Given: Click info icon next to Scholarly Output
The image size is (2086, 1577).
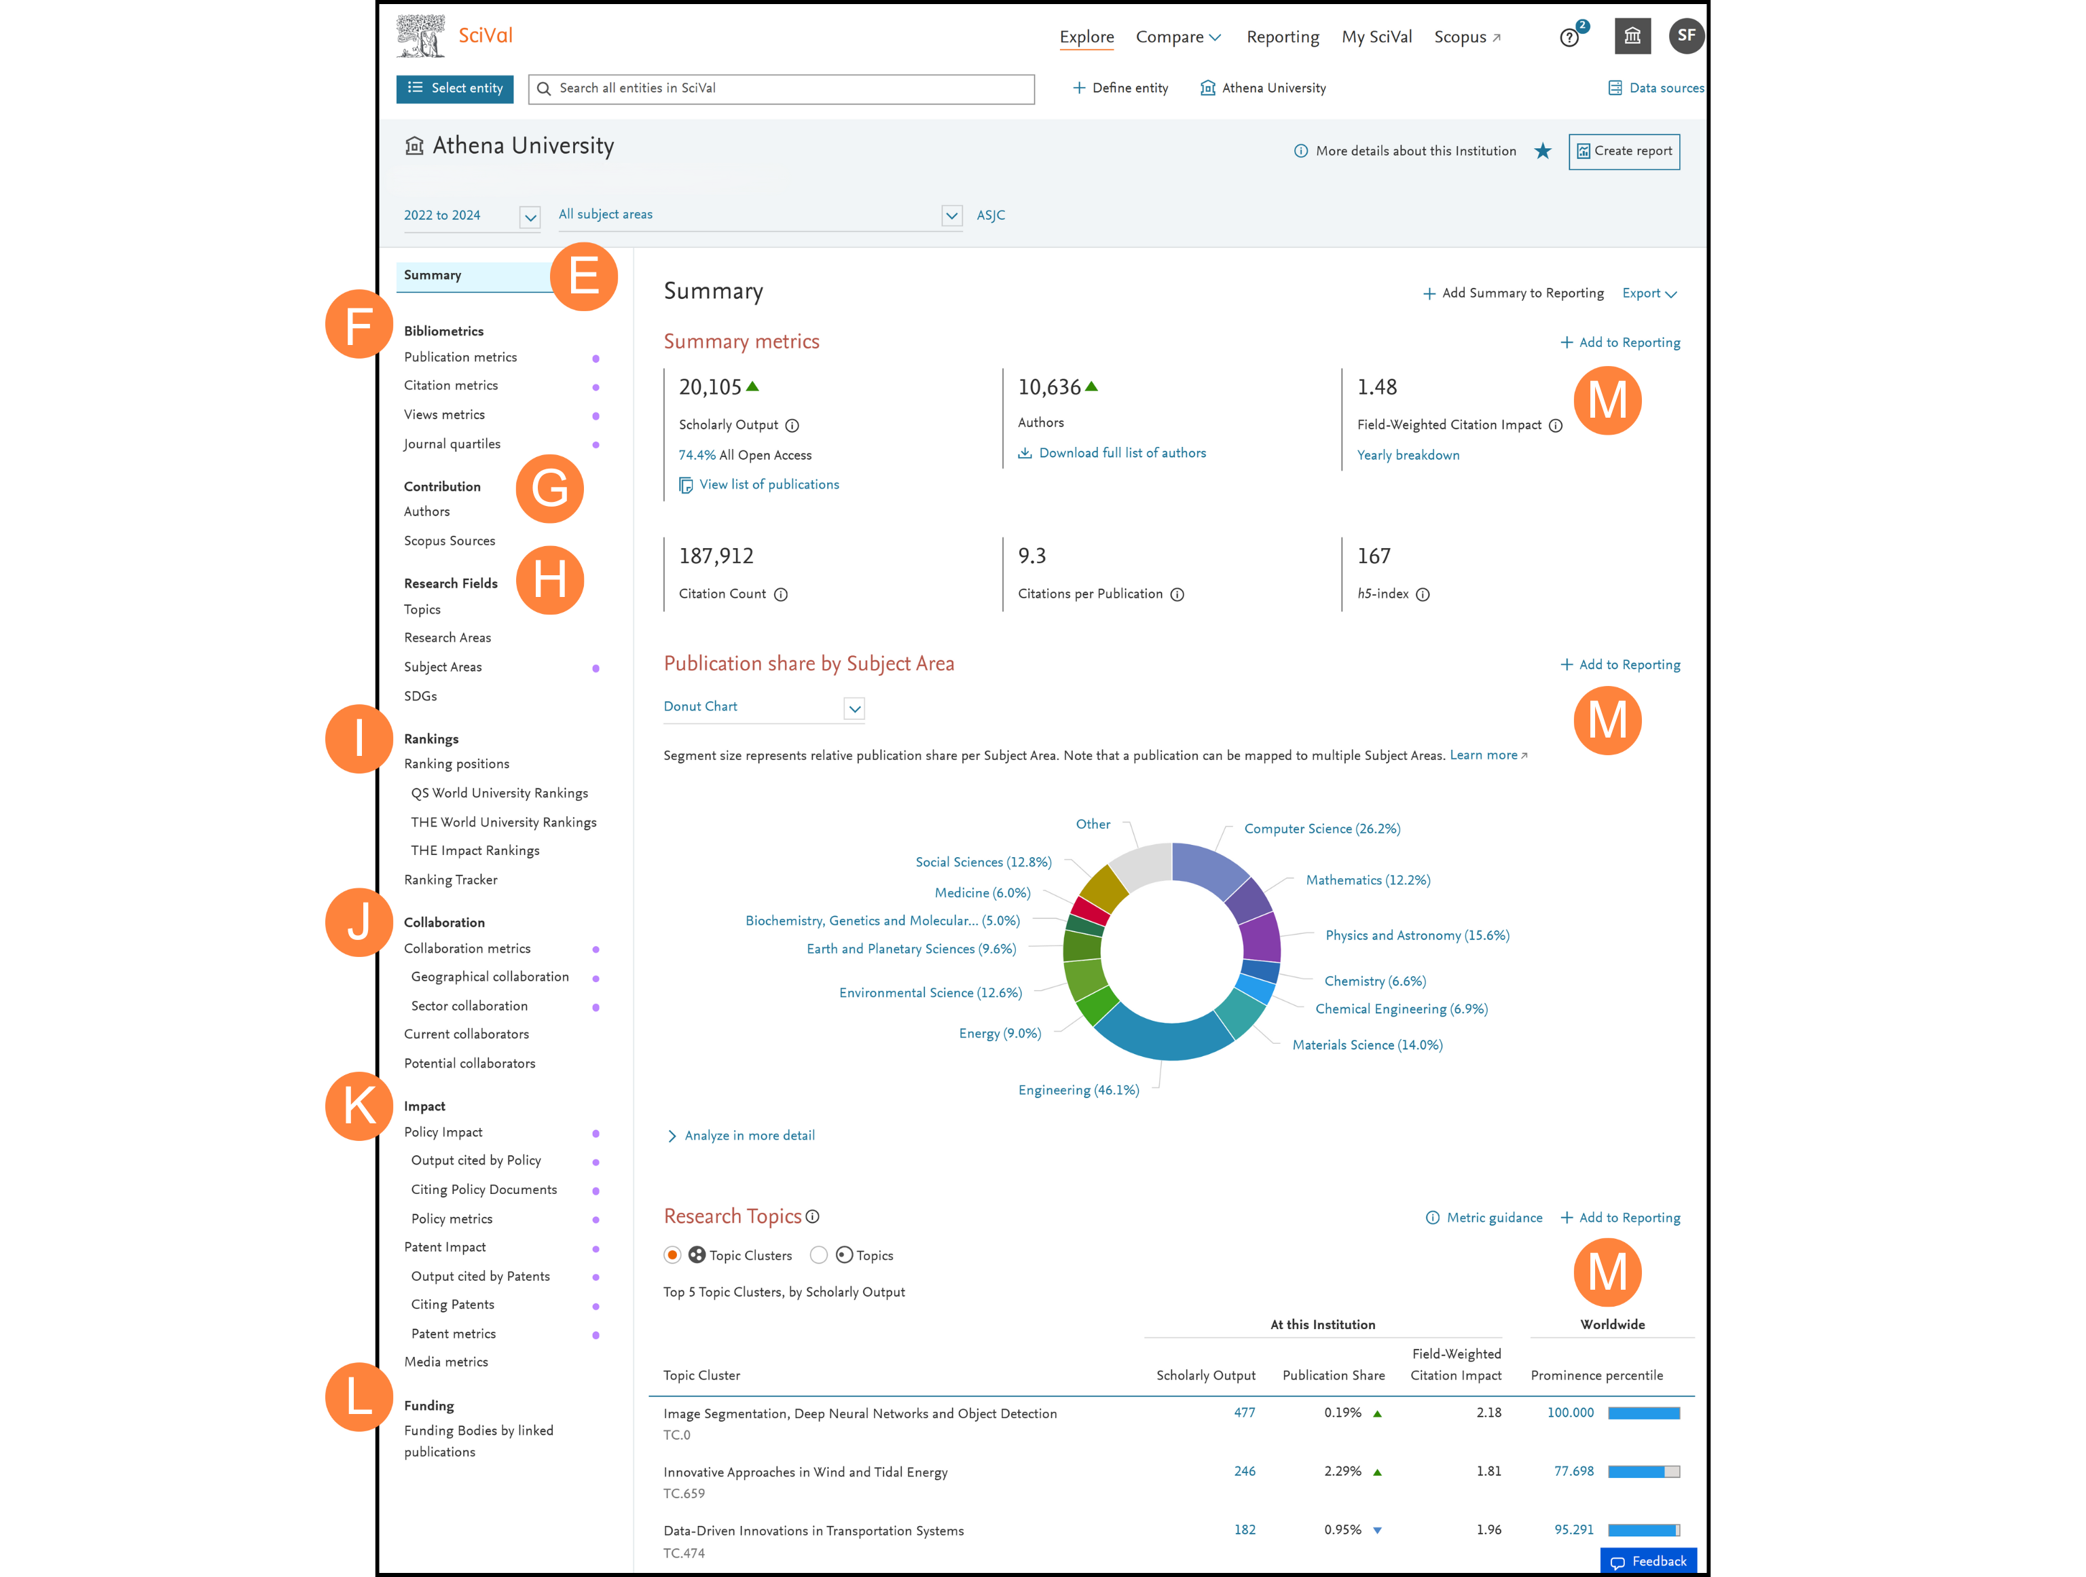Looking at the screenshot, I should (x=792, y=425).
